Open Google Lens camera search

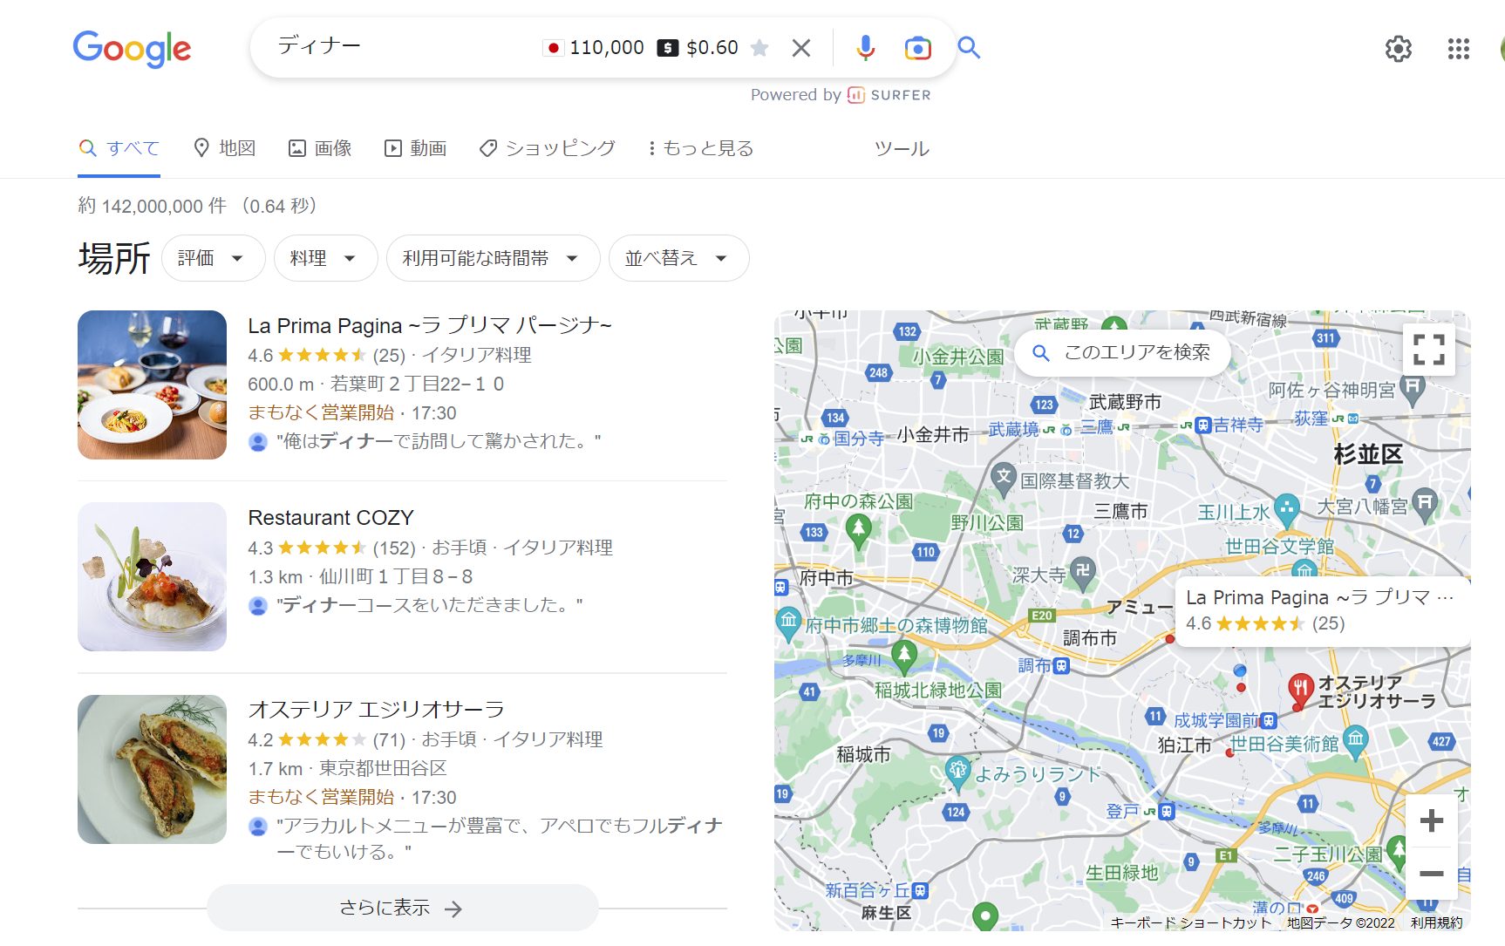[x=917, y=48]
